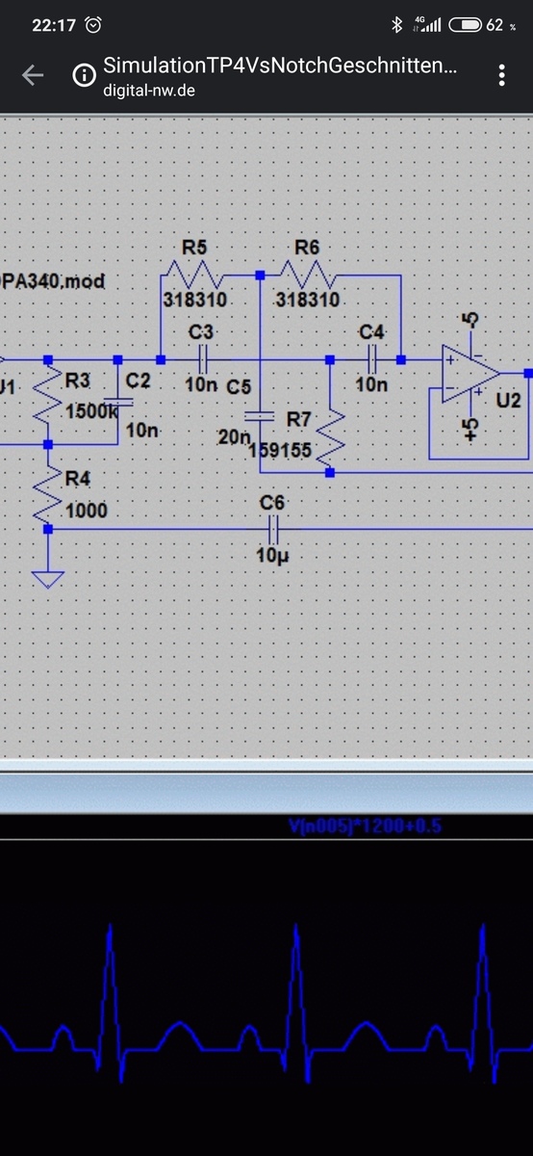533x1156 pixels.
Task: Click the U2 label
Action: pyautogui.click(x=508, y=400)
